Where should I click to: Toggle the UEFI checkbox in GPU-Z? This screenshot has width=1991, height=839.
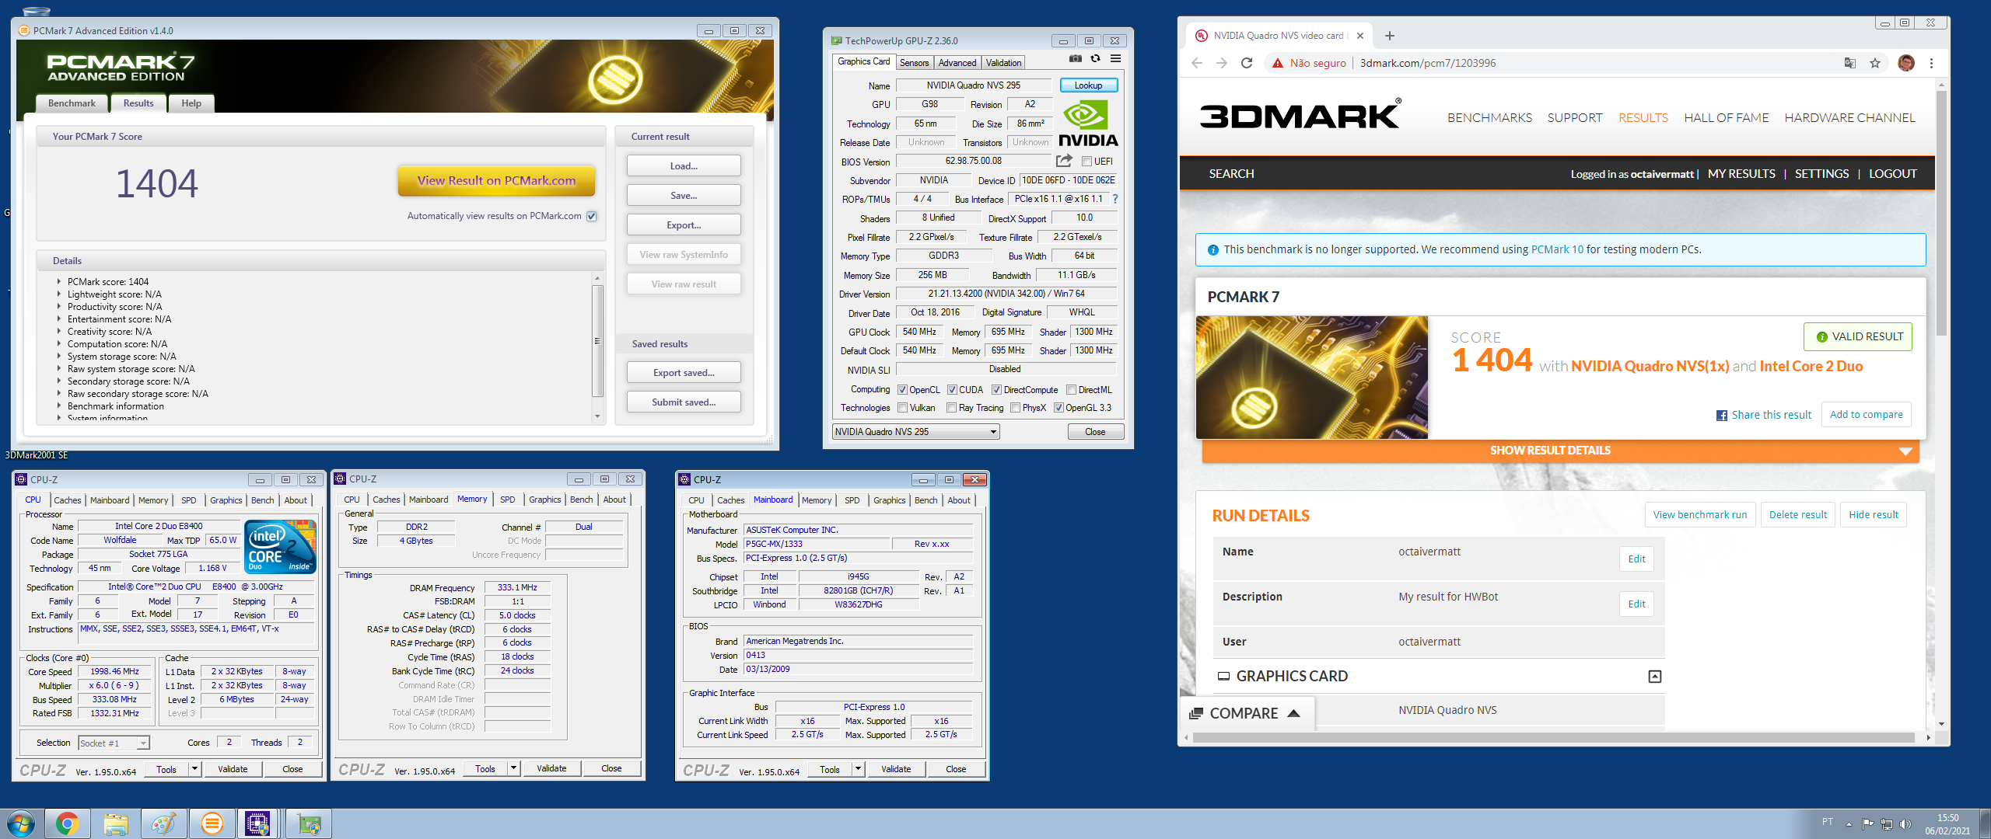(1086, 162)
